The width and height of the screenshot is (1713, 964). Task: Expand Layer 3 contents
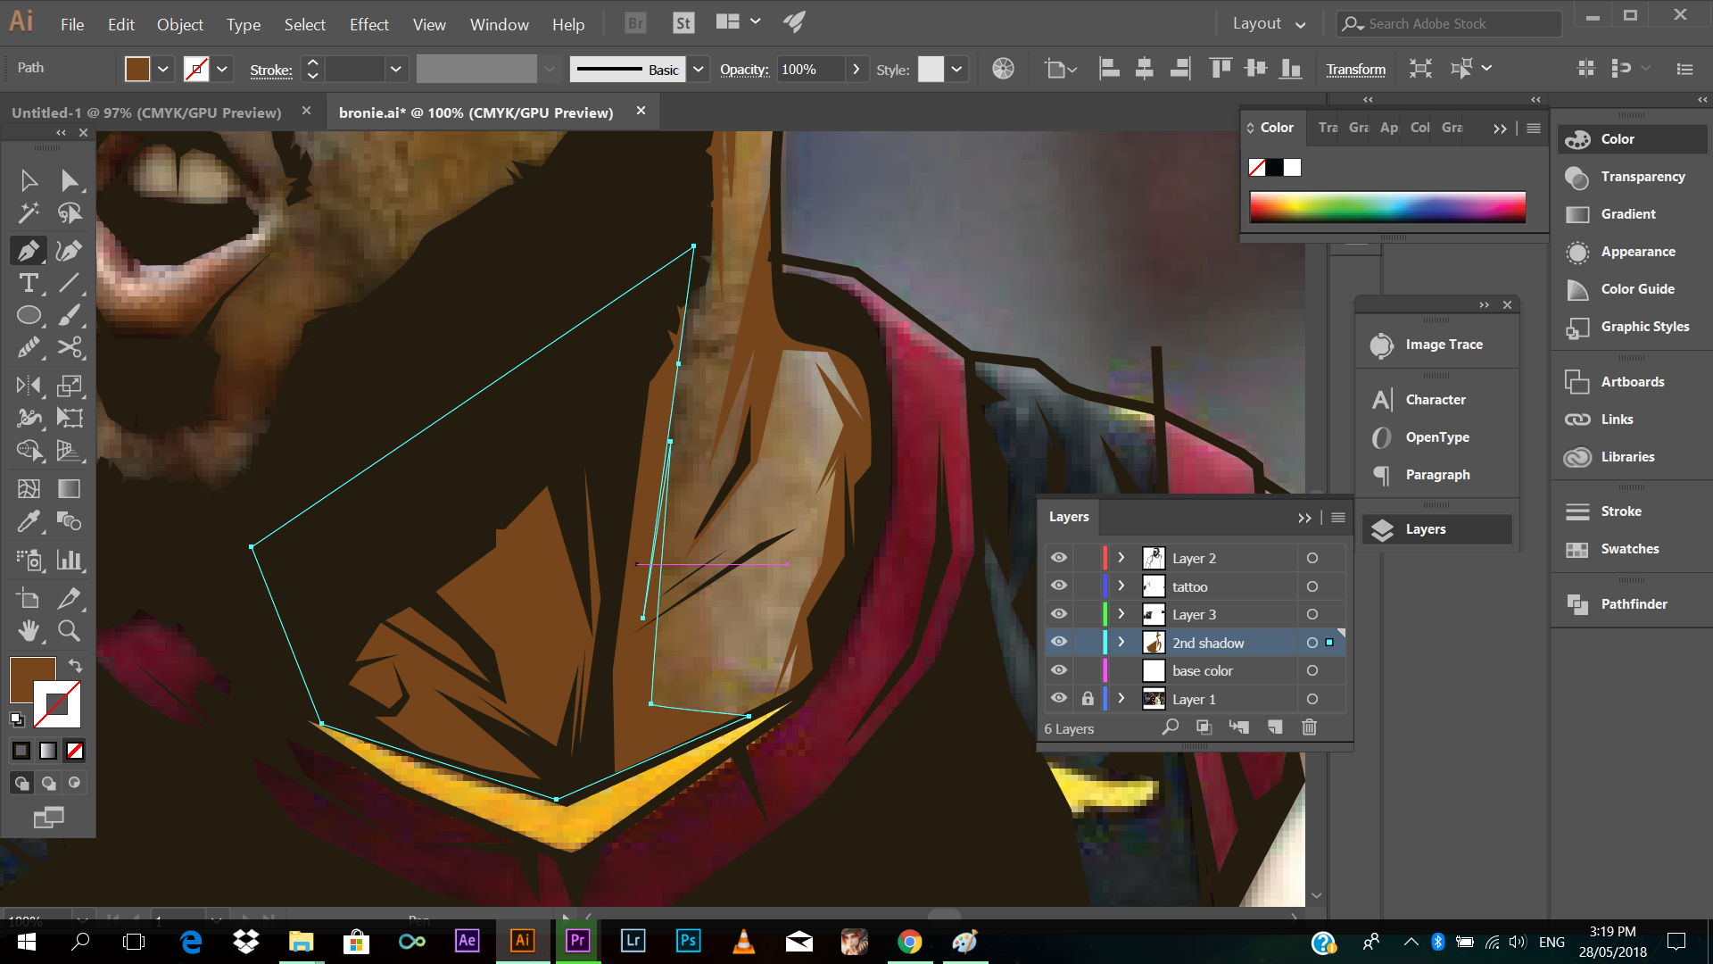1121,614
